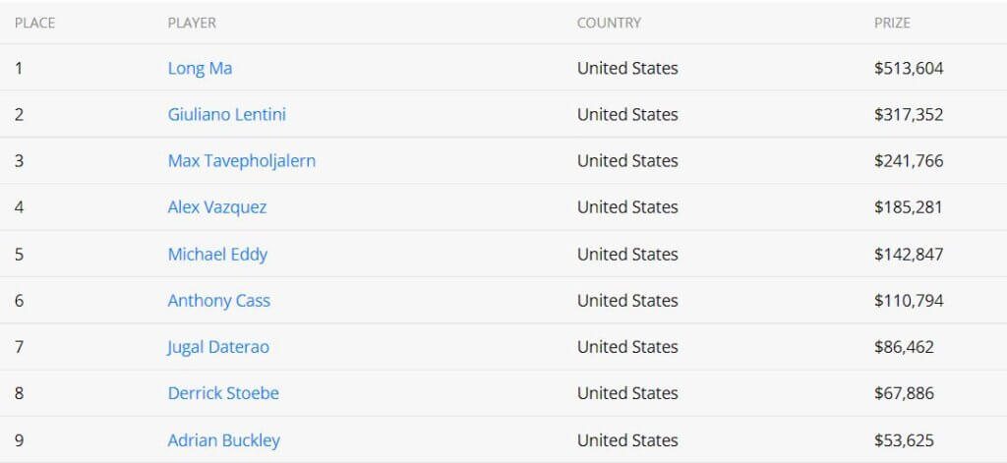Click the PRIZE column header
Viewport: 1007px width, 463px height.
892,24
